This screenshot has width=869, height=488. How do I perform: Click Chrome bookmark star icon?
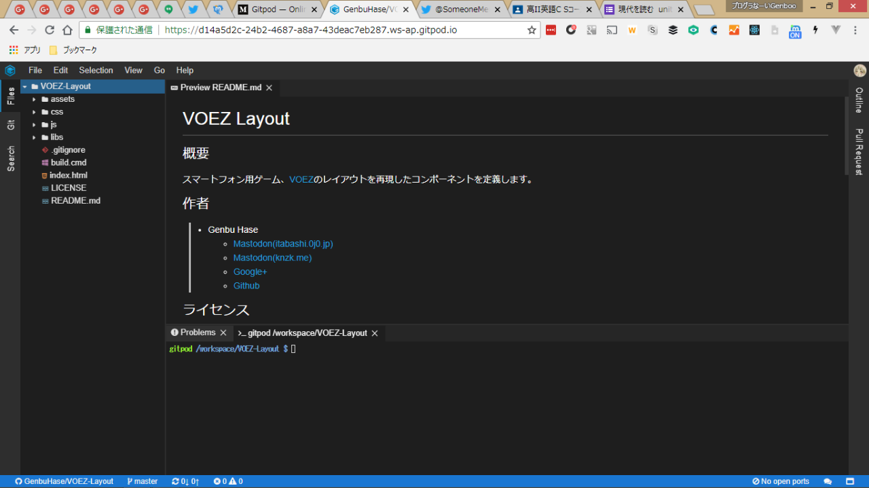tap(532, 30)
